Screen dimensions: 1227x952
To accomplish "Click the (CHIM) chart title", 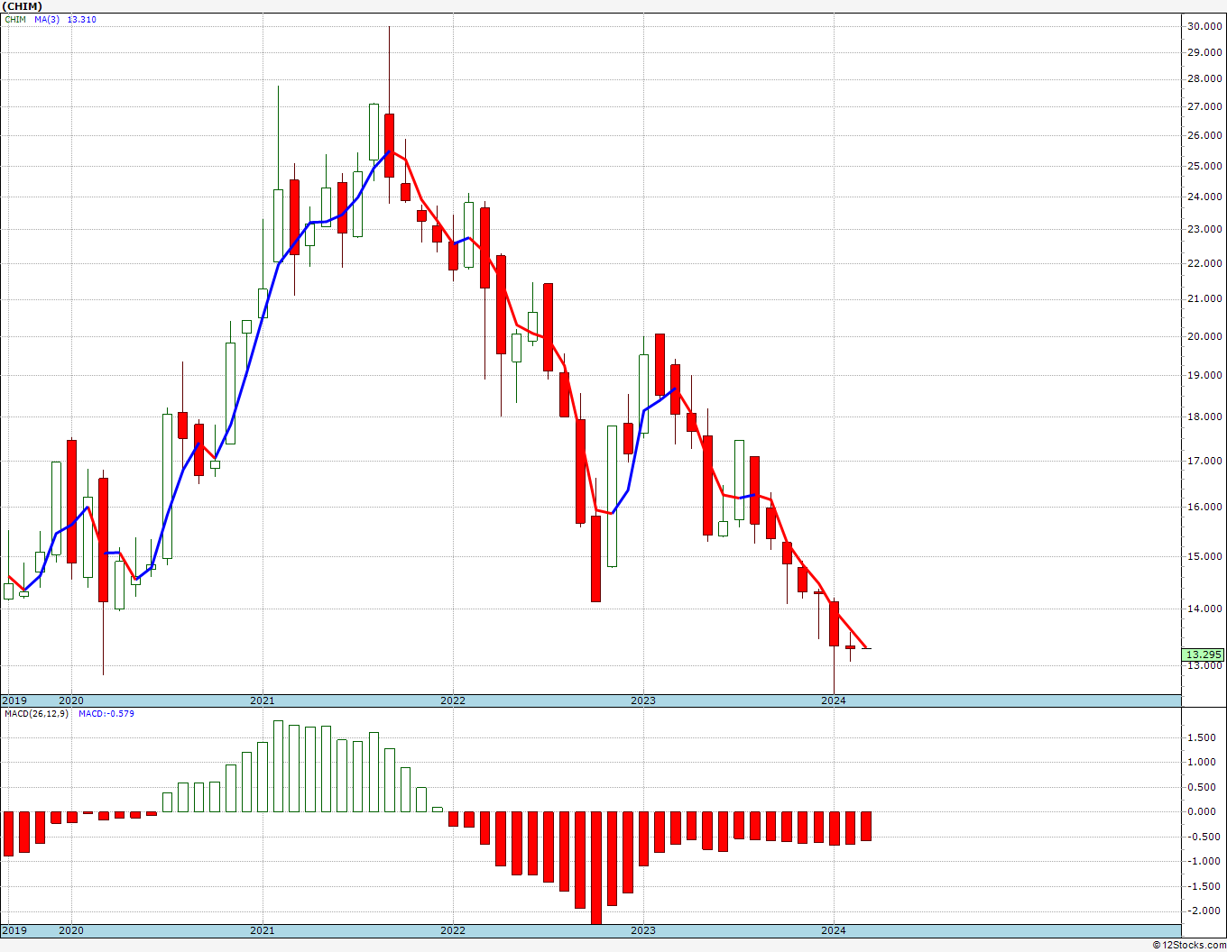I will point(23,6).
